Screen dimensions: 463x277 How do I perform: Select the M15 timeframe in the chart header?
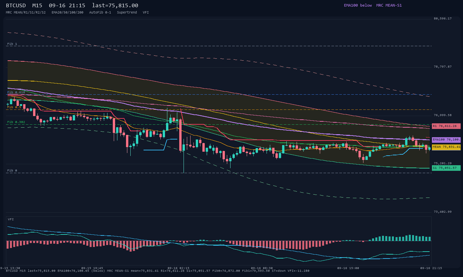(x=37, y=6)
